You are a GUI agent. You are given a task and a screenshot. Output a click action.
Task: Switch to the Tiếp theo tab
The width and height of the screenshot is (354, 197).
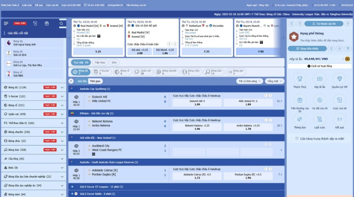(100, 63)
